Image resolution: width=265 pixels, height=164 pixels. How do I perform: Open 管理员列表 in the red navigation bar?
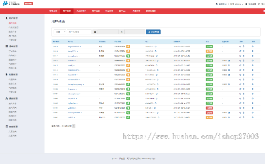tap(151, 11)
